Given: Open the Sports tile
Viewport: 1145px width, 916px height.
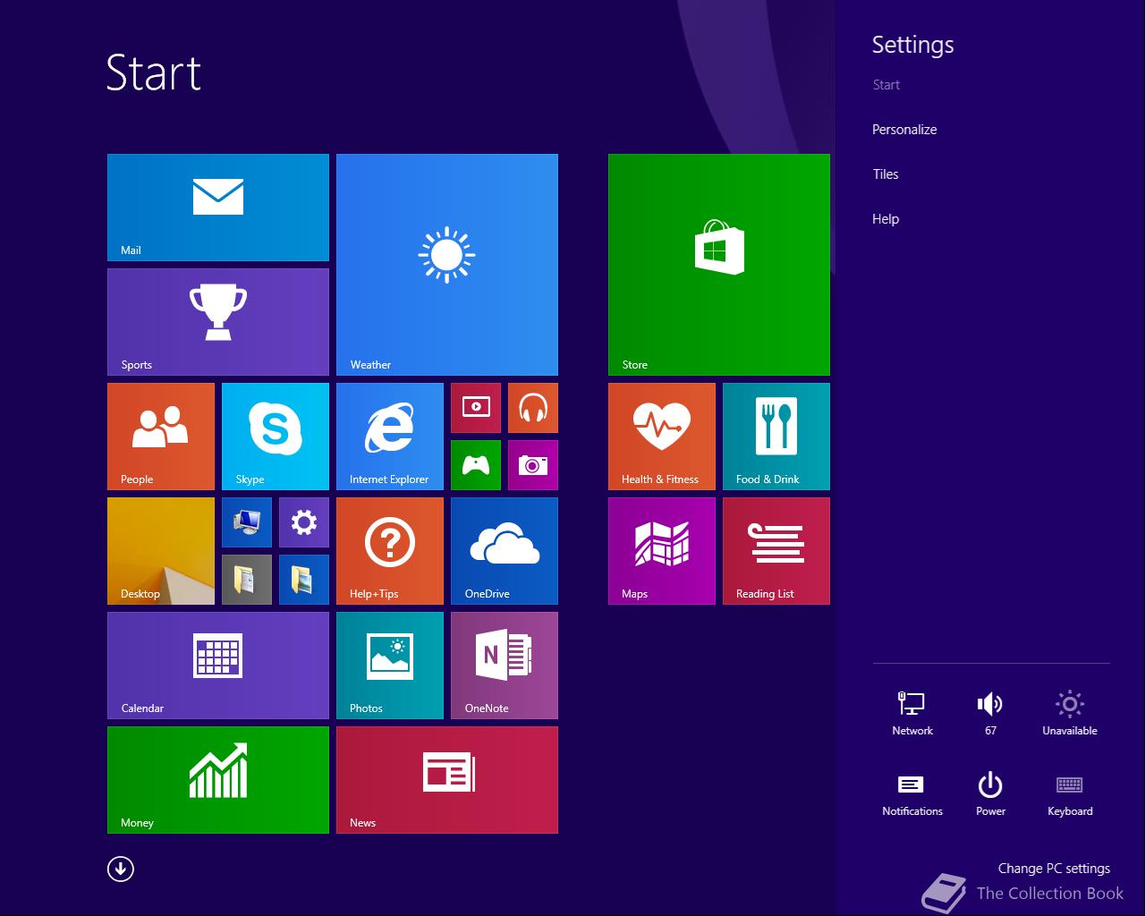Looking at the screenshot, I should (218, 322).
